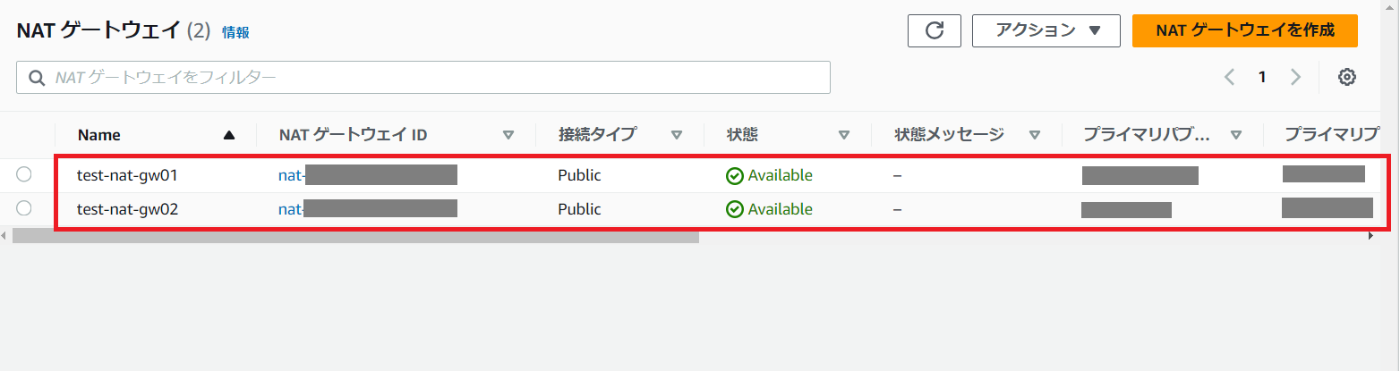Image resolution: width=1400 pixels, height=371 pixels.
Task: Click the Name column sort arrow
Action: point(229,136)
